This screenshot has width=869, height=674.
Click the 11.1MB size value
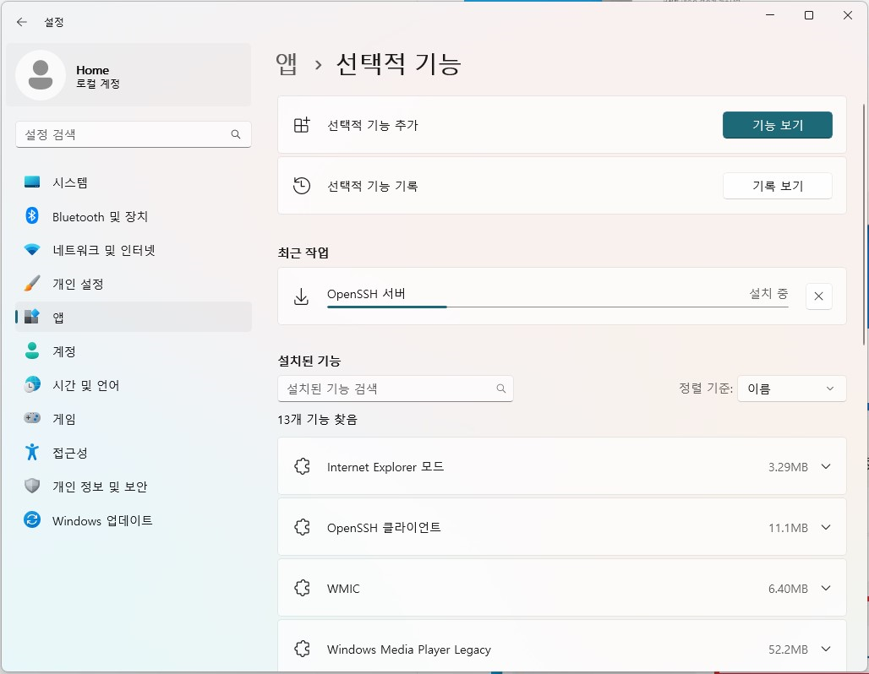pyautogui.click(x=788, y=528)
